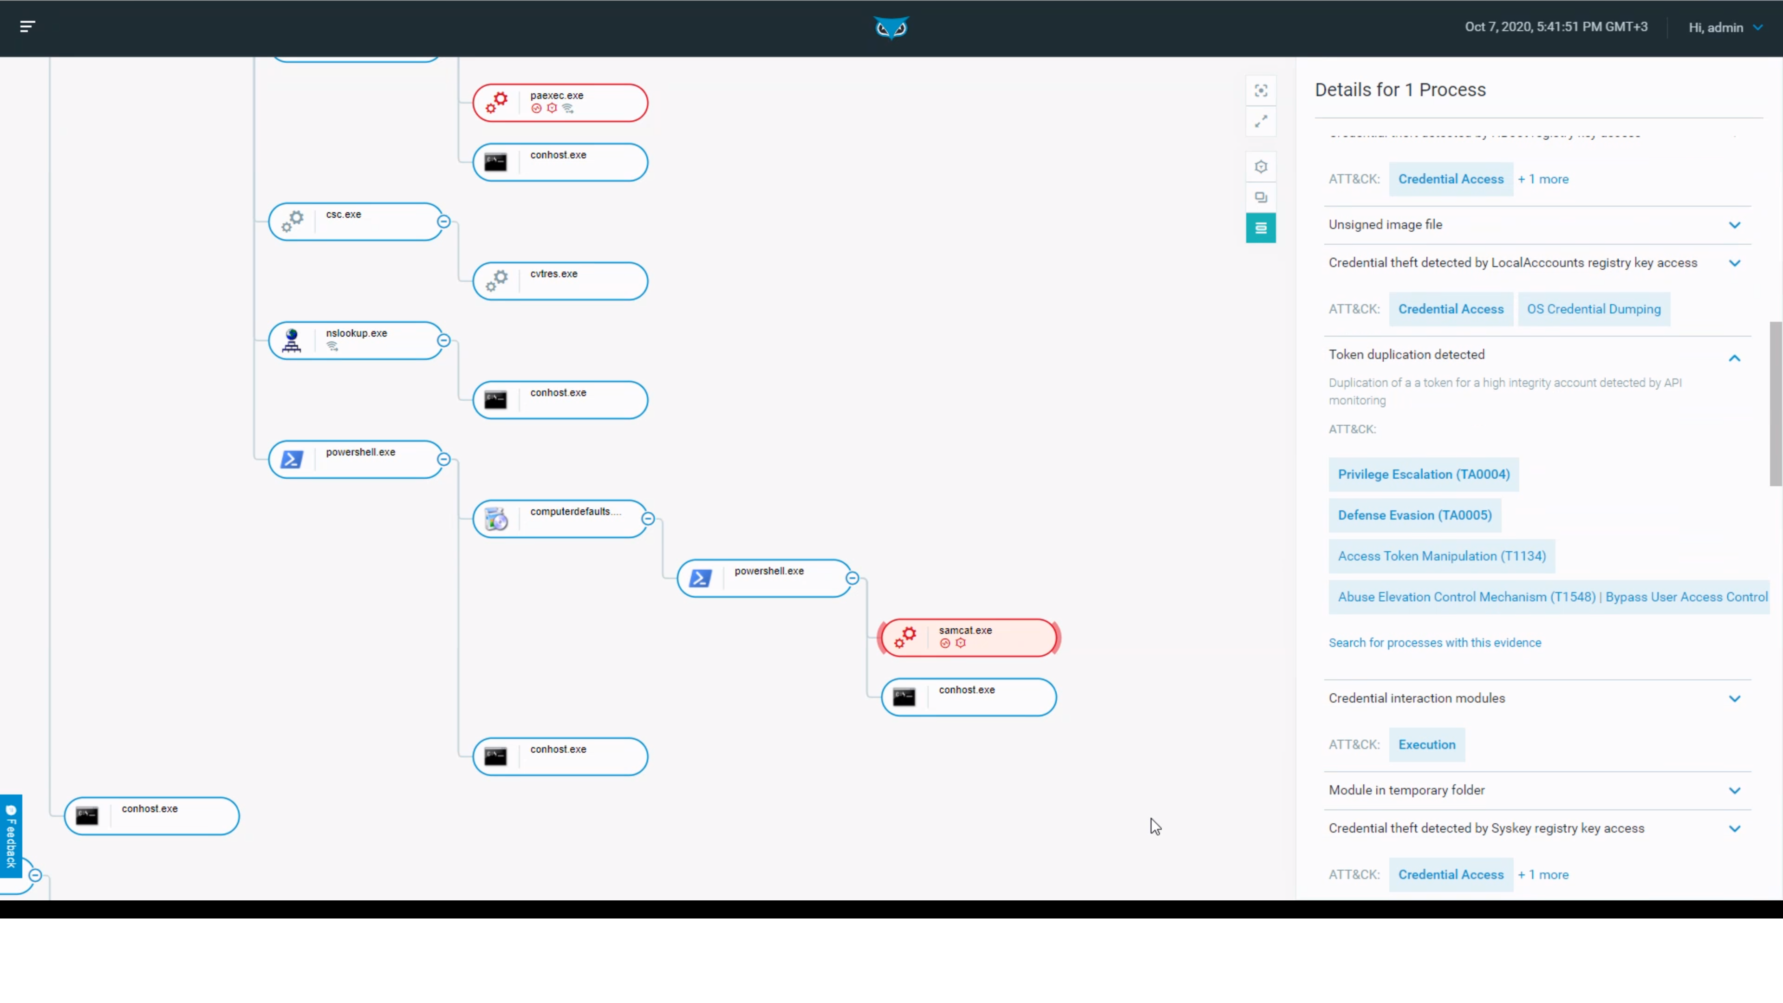Screen dimensions: 1783x1003
Task: Click the hexagon suspicion filter icon
Action: [1261, 167]
